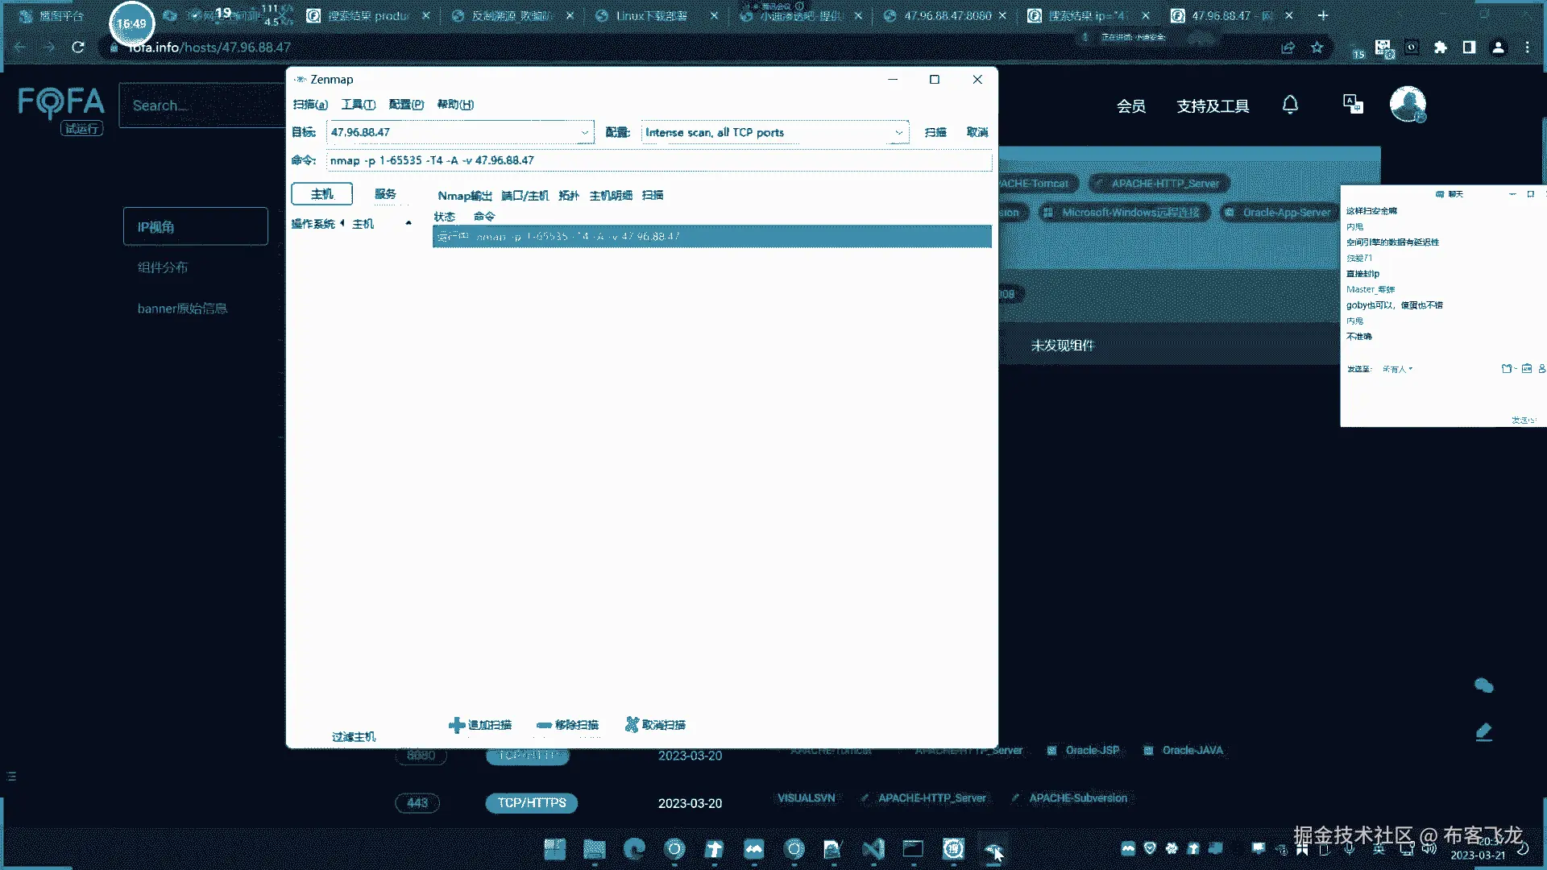Switch to 端口/主机 tab
1547x870 pixels.
[525, 196]
